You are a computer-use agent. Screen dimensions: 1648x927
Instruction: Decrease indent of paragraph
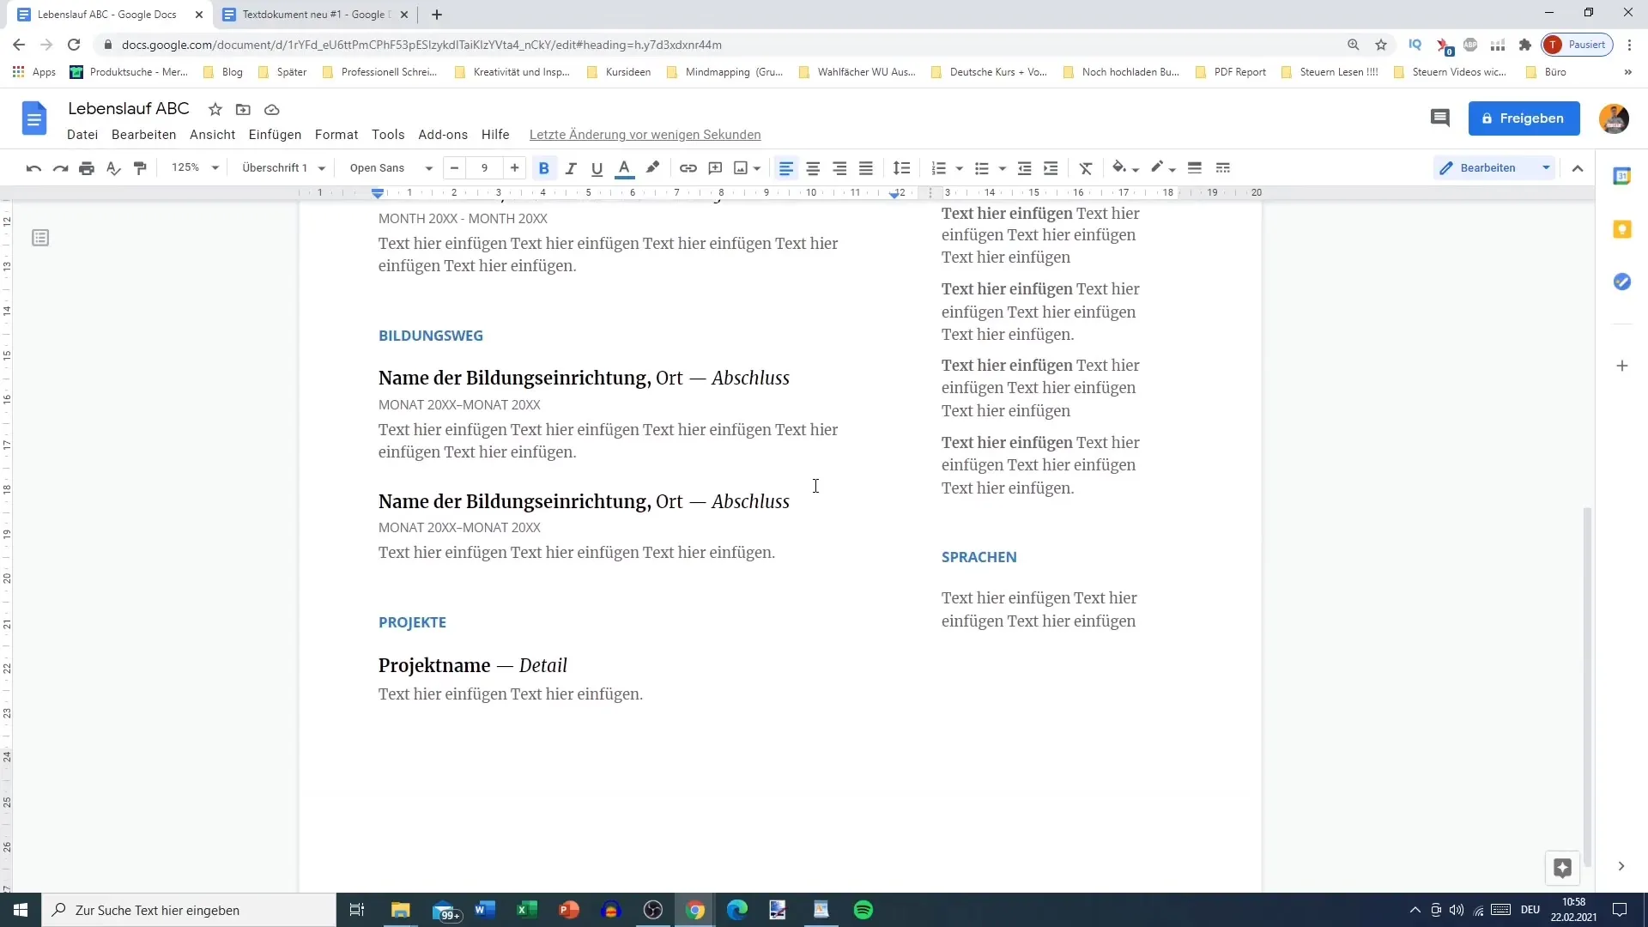(1024, 168)
